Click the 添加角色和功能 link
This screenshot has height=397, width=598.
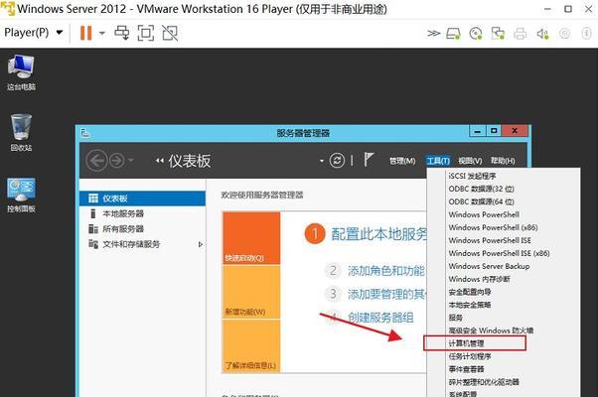[386, 271]
